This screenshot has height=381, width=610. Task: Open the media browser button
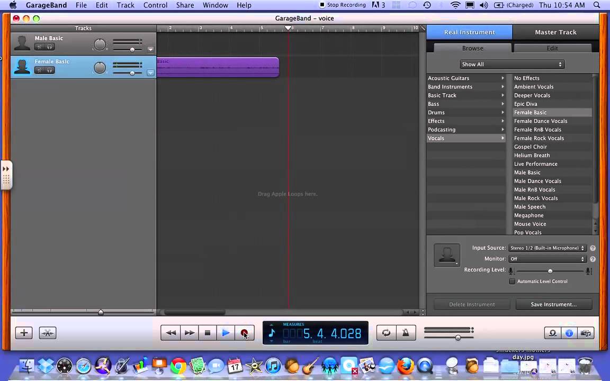(x=586, y=333)
